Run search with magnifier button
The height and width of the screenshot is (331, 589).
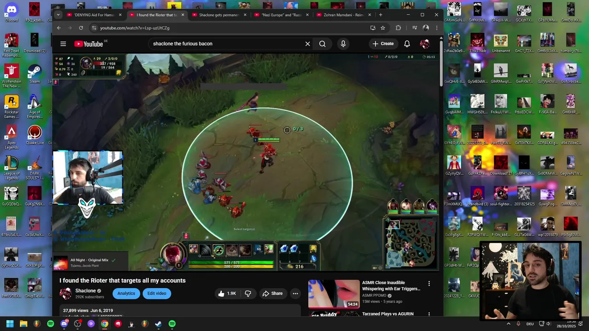(x=323, y=44)
